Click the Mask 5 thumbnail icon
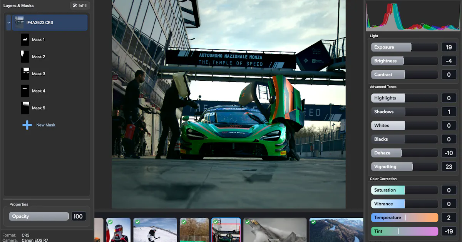Viewport: 462px width, 242px height. click(25, 108)
